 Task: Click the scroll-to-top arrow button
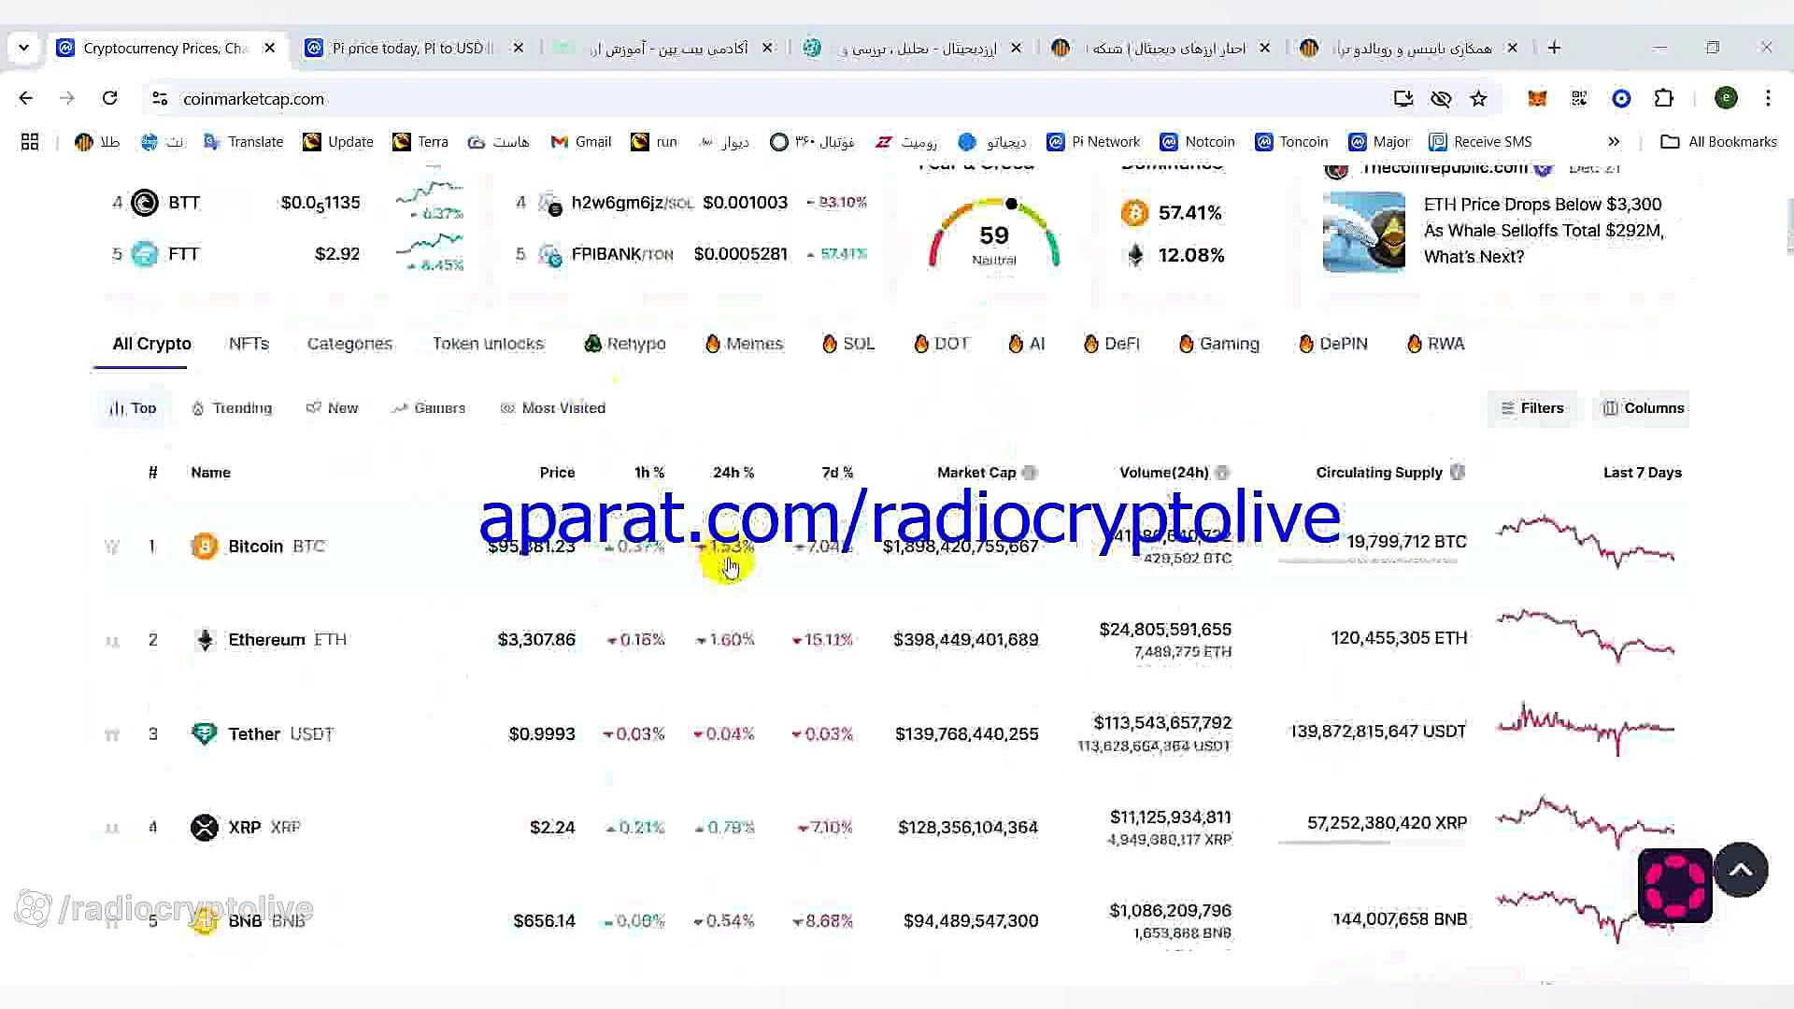pyautogui.click(x=1740, y=870)
